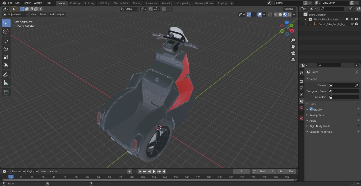361x186 pixels.
Task: Open the Render properties tab
Action: 301,81
